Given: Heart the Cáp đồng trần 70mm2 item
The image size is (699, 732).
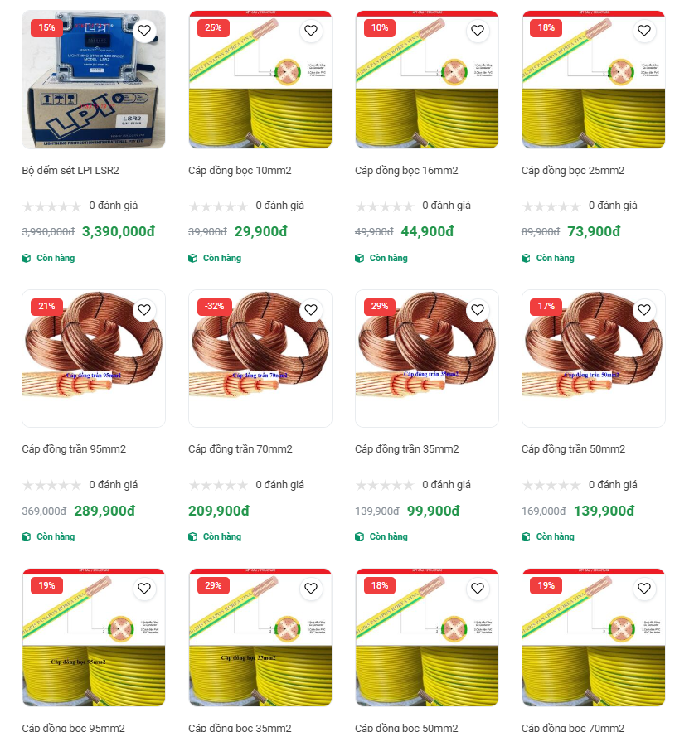Looking at the screenshot, I should [311, 310].
